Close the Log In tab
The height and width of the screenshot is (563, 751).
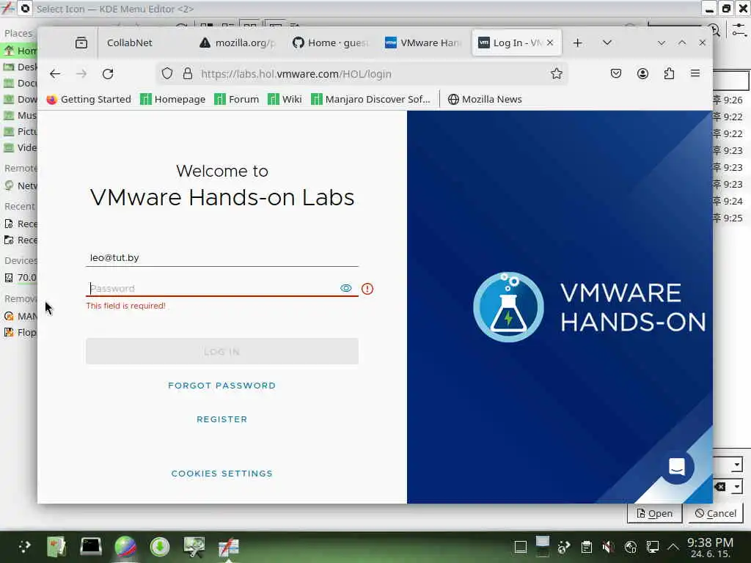tap(550, 43)
